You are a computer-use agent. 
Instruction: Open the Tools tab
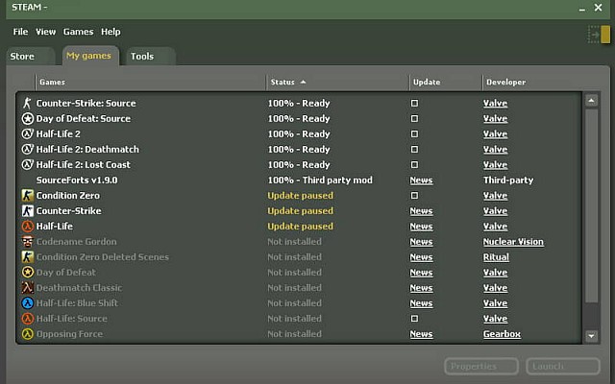tap(142, 57)
